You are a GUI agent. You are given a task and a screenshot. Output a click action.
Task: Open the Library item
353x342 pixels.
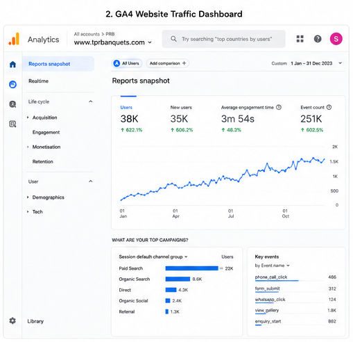(35, 321)
